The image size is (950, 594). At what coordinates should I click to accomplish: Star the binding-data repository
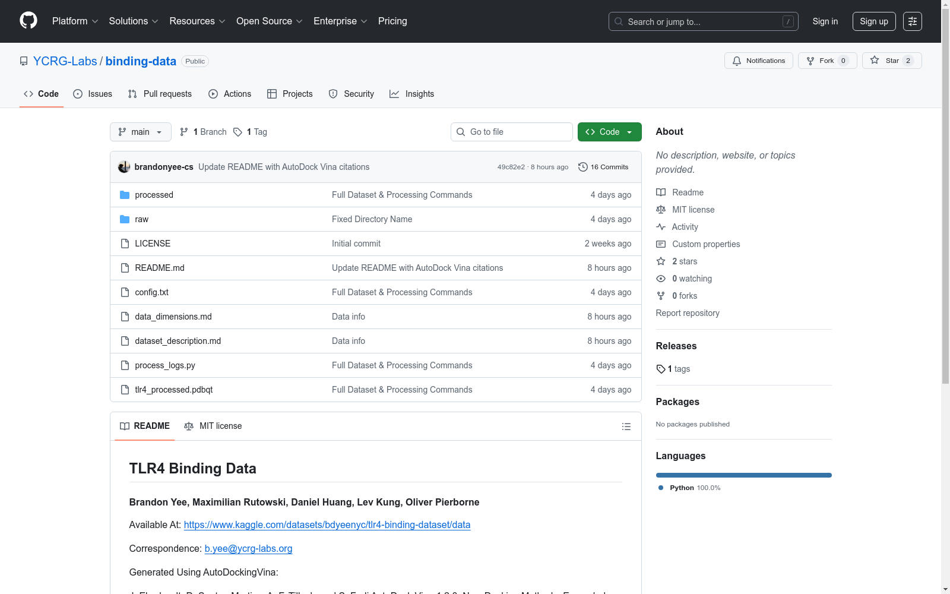pos(892,61)
